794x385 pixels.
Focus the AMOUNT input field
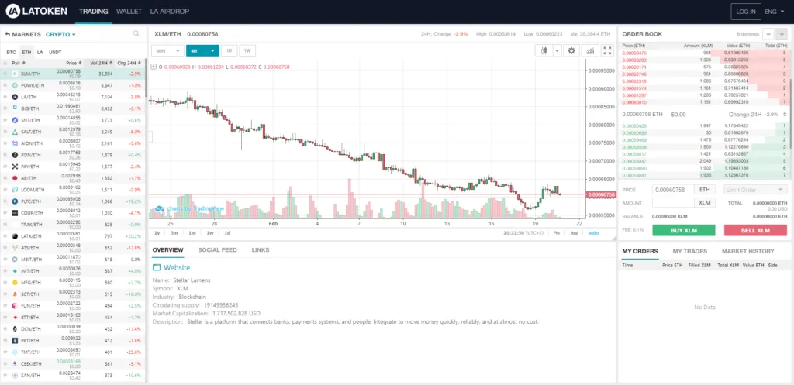(674, 202)
